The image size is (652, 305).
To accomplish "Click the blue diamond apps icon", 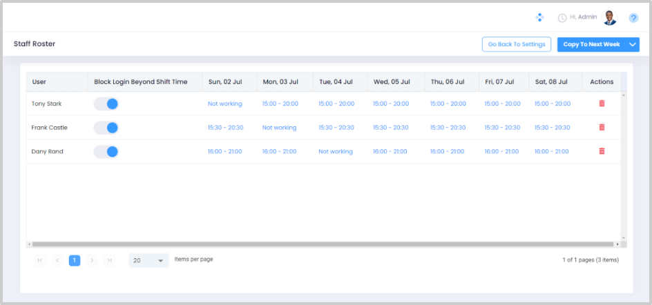I will 539,17.
